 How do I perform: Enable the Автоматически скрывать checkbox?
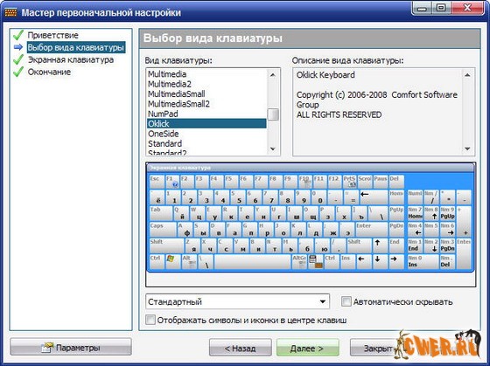[346, 301]
